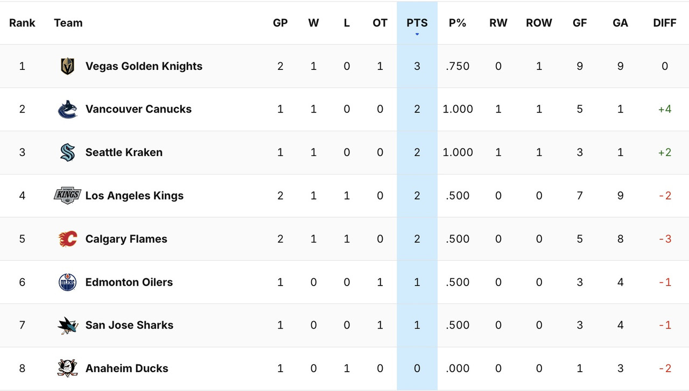Screen dimensions: 689x391
Task: Click the San Jose Sharks logo
Action: (67, 325)
